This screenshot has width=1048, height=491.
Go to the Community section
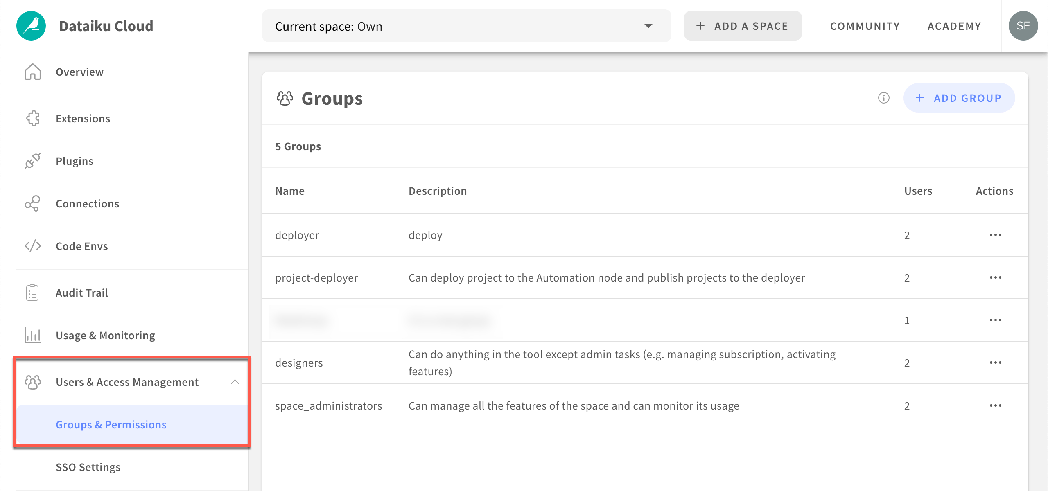[x=864, y=26]
